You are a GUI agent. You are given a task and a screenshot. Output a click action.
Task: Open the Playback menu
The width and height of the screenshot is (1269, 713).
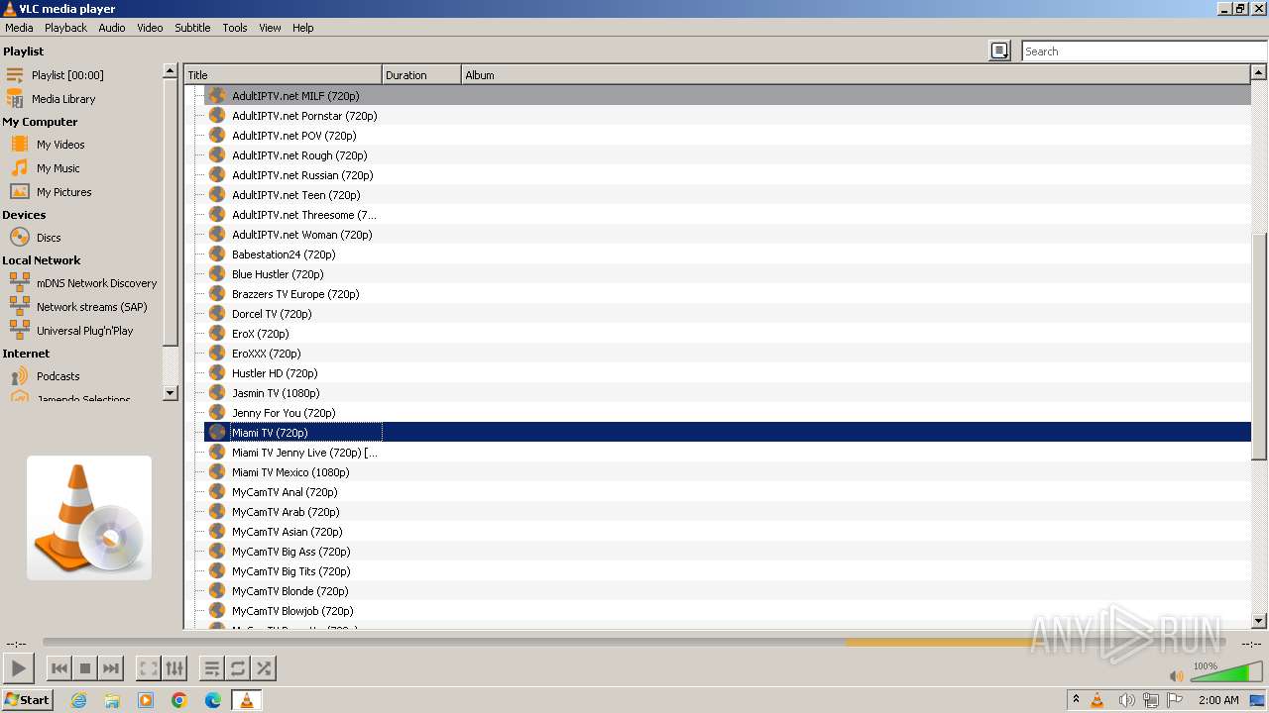[65, 28]
